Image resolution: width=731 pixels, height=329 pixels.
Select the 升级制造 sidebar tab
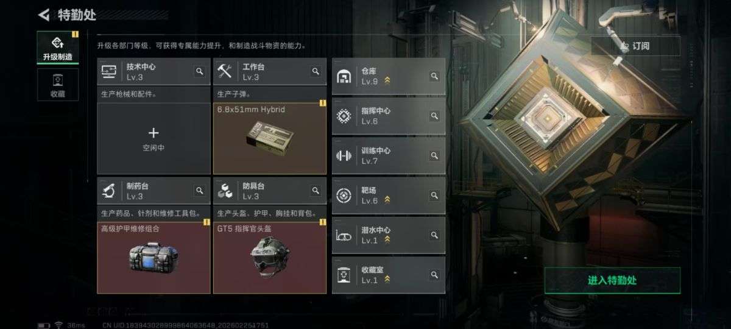[x=57, y=48]
